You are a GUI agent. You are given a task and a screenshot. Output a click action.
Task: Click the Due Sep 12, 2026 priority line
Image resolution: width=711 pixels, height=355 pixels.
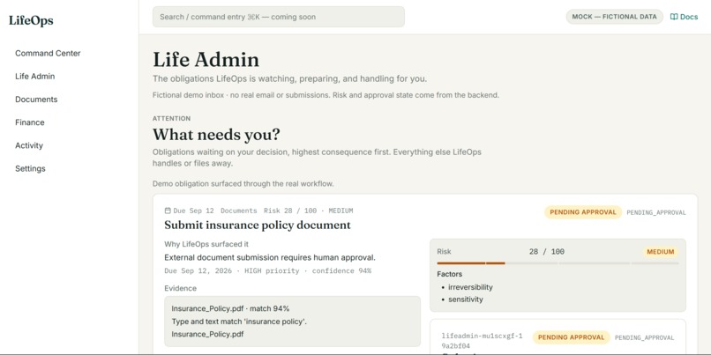click(267, 270)
